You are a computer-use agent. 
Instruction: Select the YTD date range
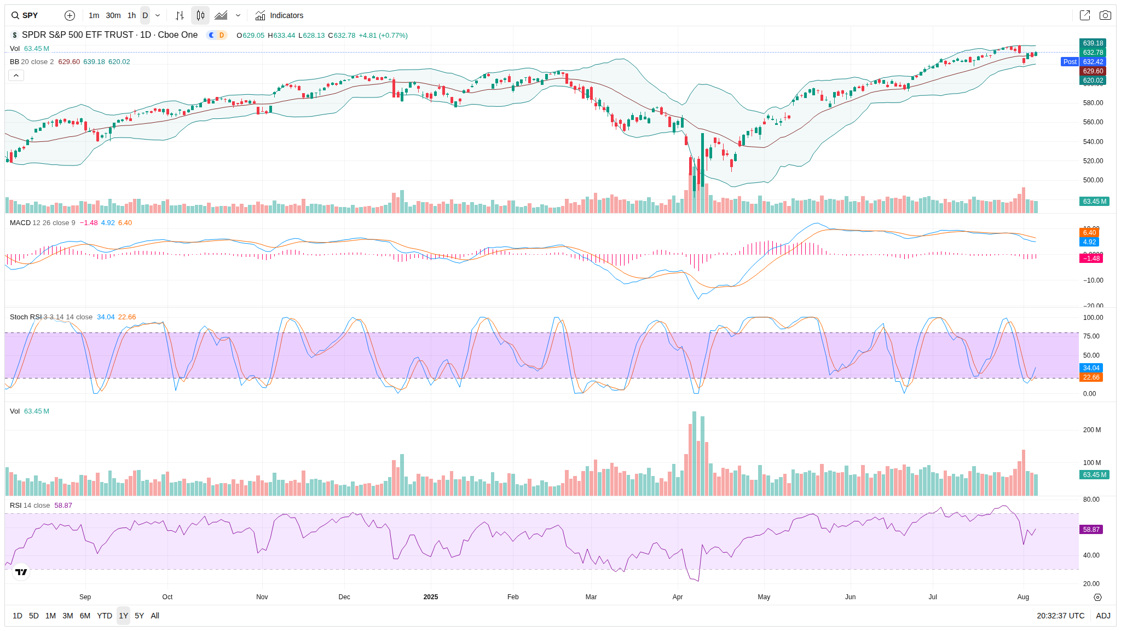point(105,616)
